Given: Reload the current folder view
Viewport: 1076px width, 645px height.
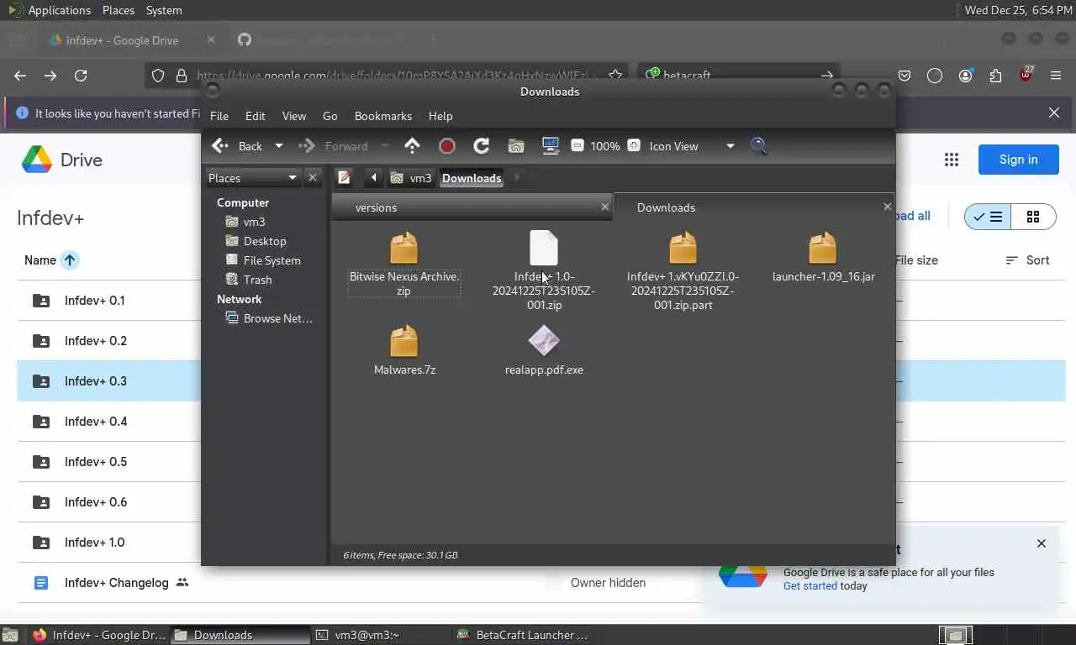Looking at the screenshot, I should (x=482, y=146).
